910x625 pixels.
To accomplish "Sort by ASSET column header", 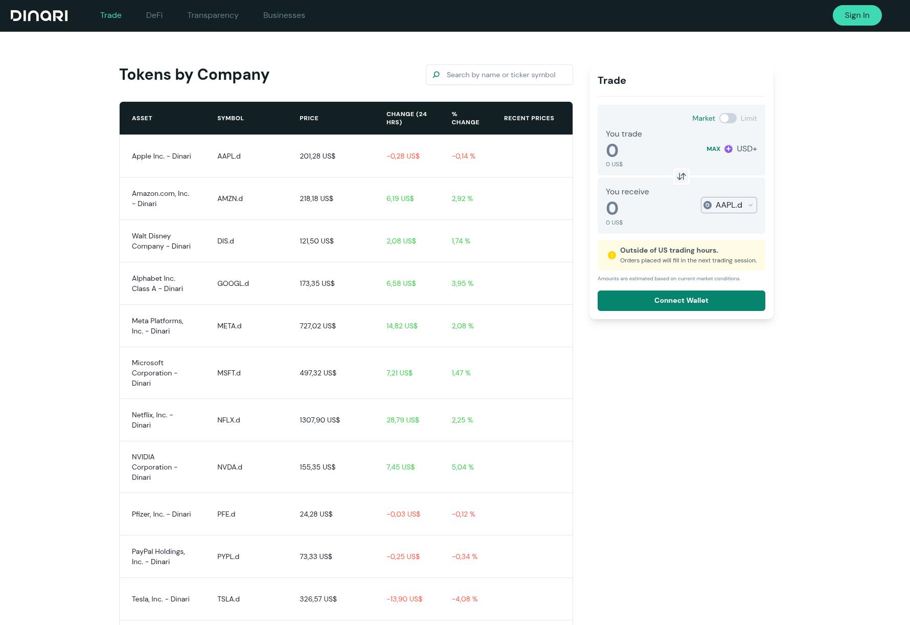I will pos(142,118).
